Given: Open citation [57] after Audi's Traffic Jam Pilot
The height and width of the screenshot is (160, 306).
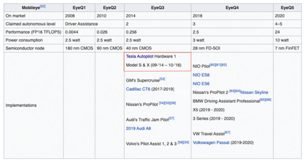Looking at the screenshot, I should tap(171, 118).
